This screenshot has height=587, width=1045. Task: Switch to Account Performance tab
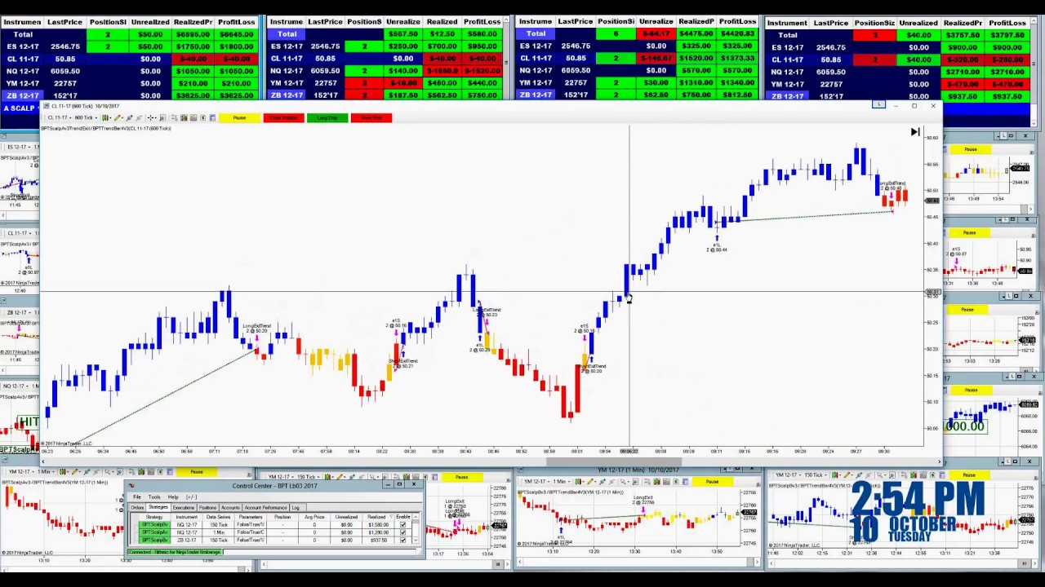[265, 508]
